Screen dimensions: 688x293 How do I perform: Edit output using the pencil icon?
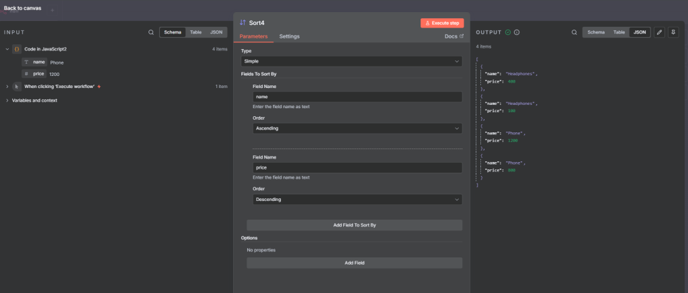(x=659, y=32)
